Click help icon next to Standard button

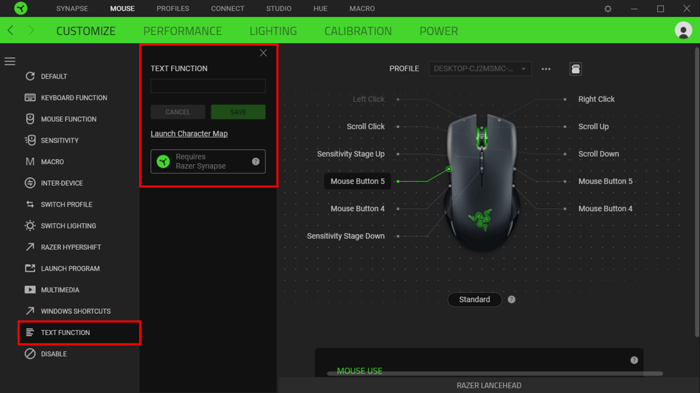511,300
